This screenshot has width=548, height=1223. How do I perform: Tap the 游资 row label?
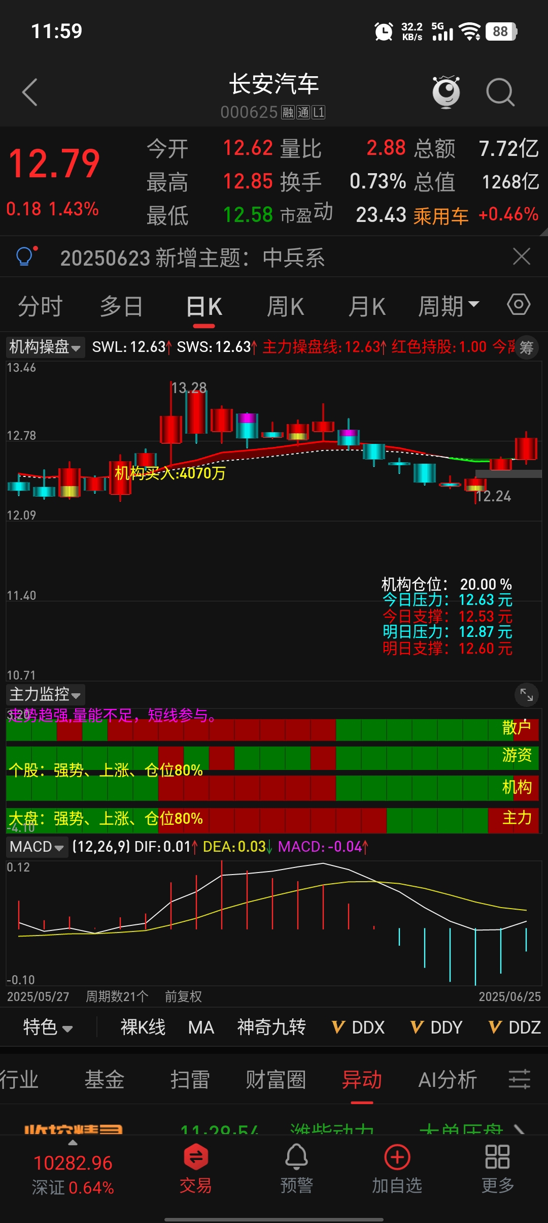coord(517,755)
